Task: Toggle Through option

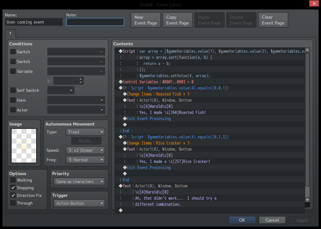Action: pyautogui.click(x=13, y=203)
